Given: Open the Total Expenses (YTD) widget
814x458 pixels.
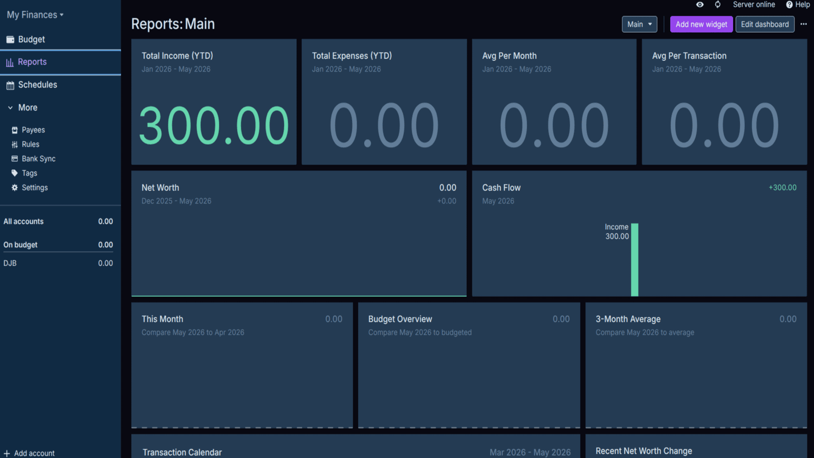Looking at the screenshot, I should point(384,102).
